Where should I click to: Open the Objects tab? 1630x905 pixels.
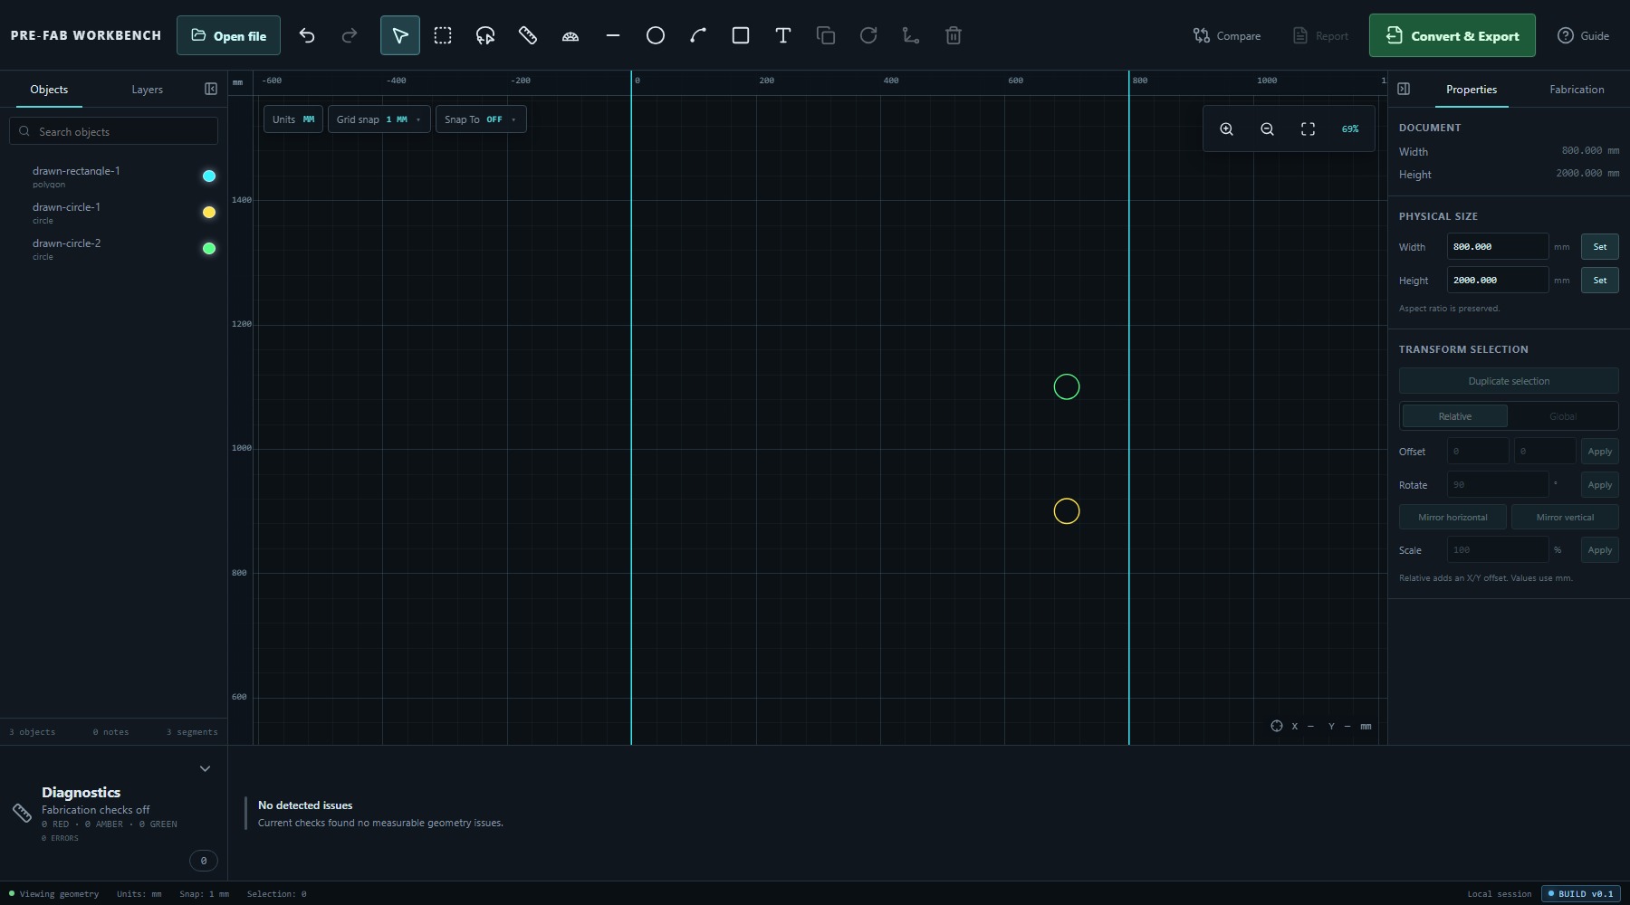click(x=49, y=90)
